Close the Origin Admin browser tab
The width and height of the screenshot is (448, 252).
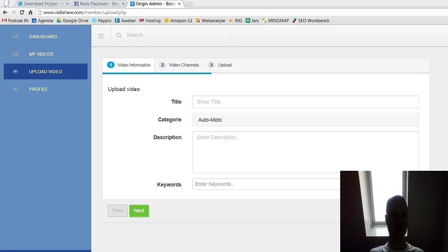tap(179, 4)
